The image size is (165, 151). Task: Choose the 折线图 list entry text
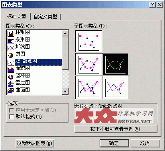point(22,47)
